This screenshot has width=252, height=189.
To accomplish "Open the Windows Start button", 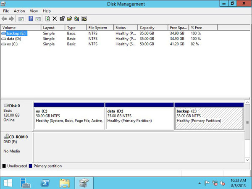I will coord(8,183).
